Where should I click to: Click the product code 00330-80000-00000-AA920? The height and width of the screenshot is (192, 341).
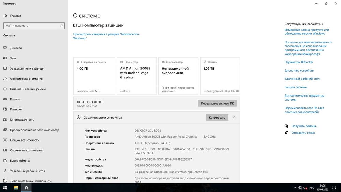coord(153,165)
